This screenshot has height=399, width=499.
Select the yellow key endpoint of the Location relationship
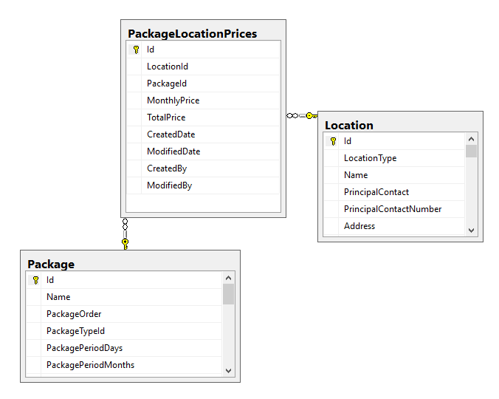tap(312, 115)
